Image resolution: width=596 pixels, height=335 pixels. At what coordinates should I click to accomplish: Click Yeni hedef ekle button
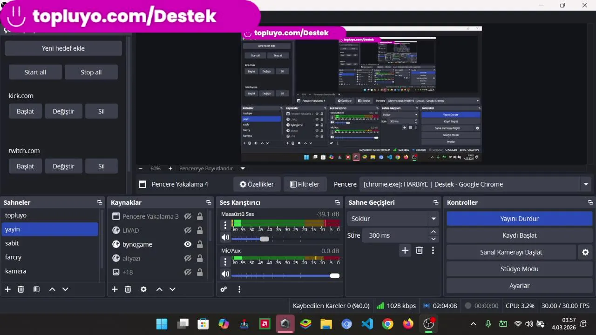(63, 48)
